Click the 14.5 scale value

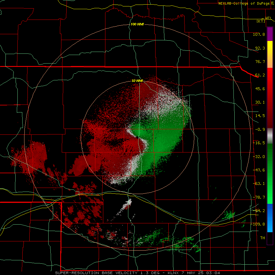(260, 116)
